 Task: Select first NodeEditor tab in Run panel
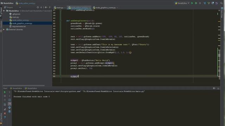16,88
